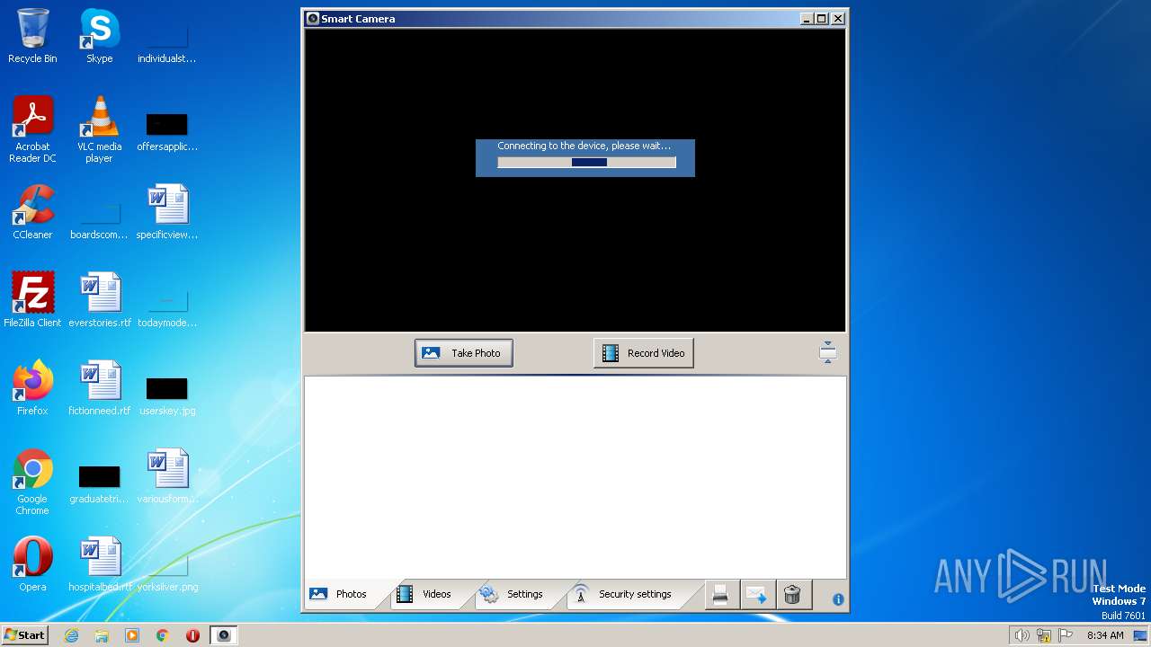The width and height of the screenshot is (1151, 647).
Task: Open Chrome from the taskbar
Action: (163, 635)
